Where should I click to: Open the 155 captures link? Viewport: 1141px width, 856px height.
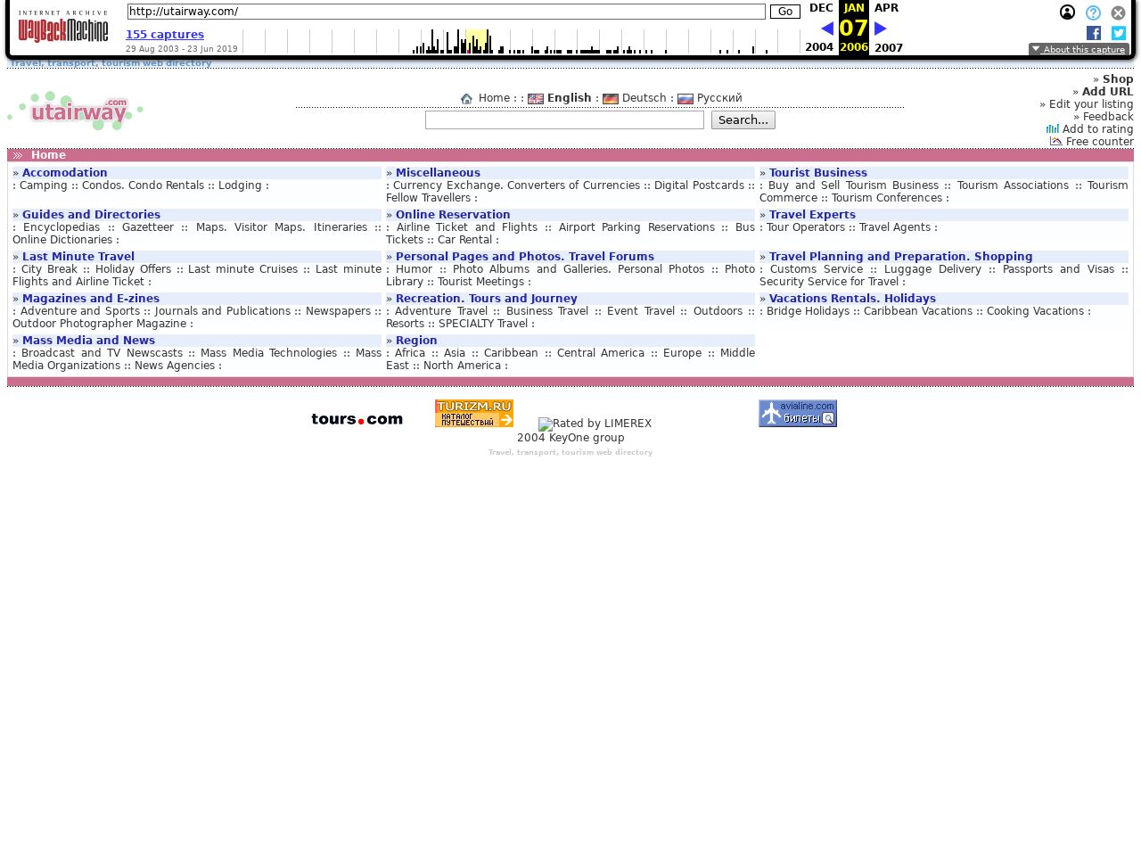pos(165,35)
